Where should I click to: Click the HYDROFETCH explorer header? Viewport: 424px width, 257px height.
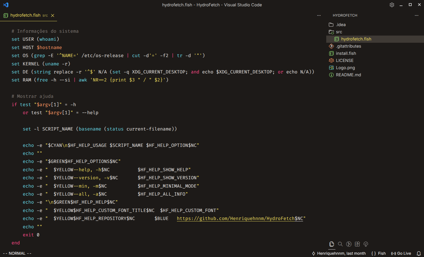tap(345, 15)
